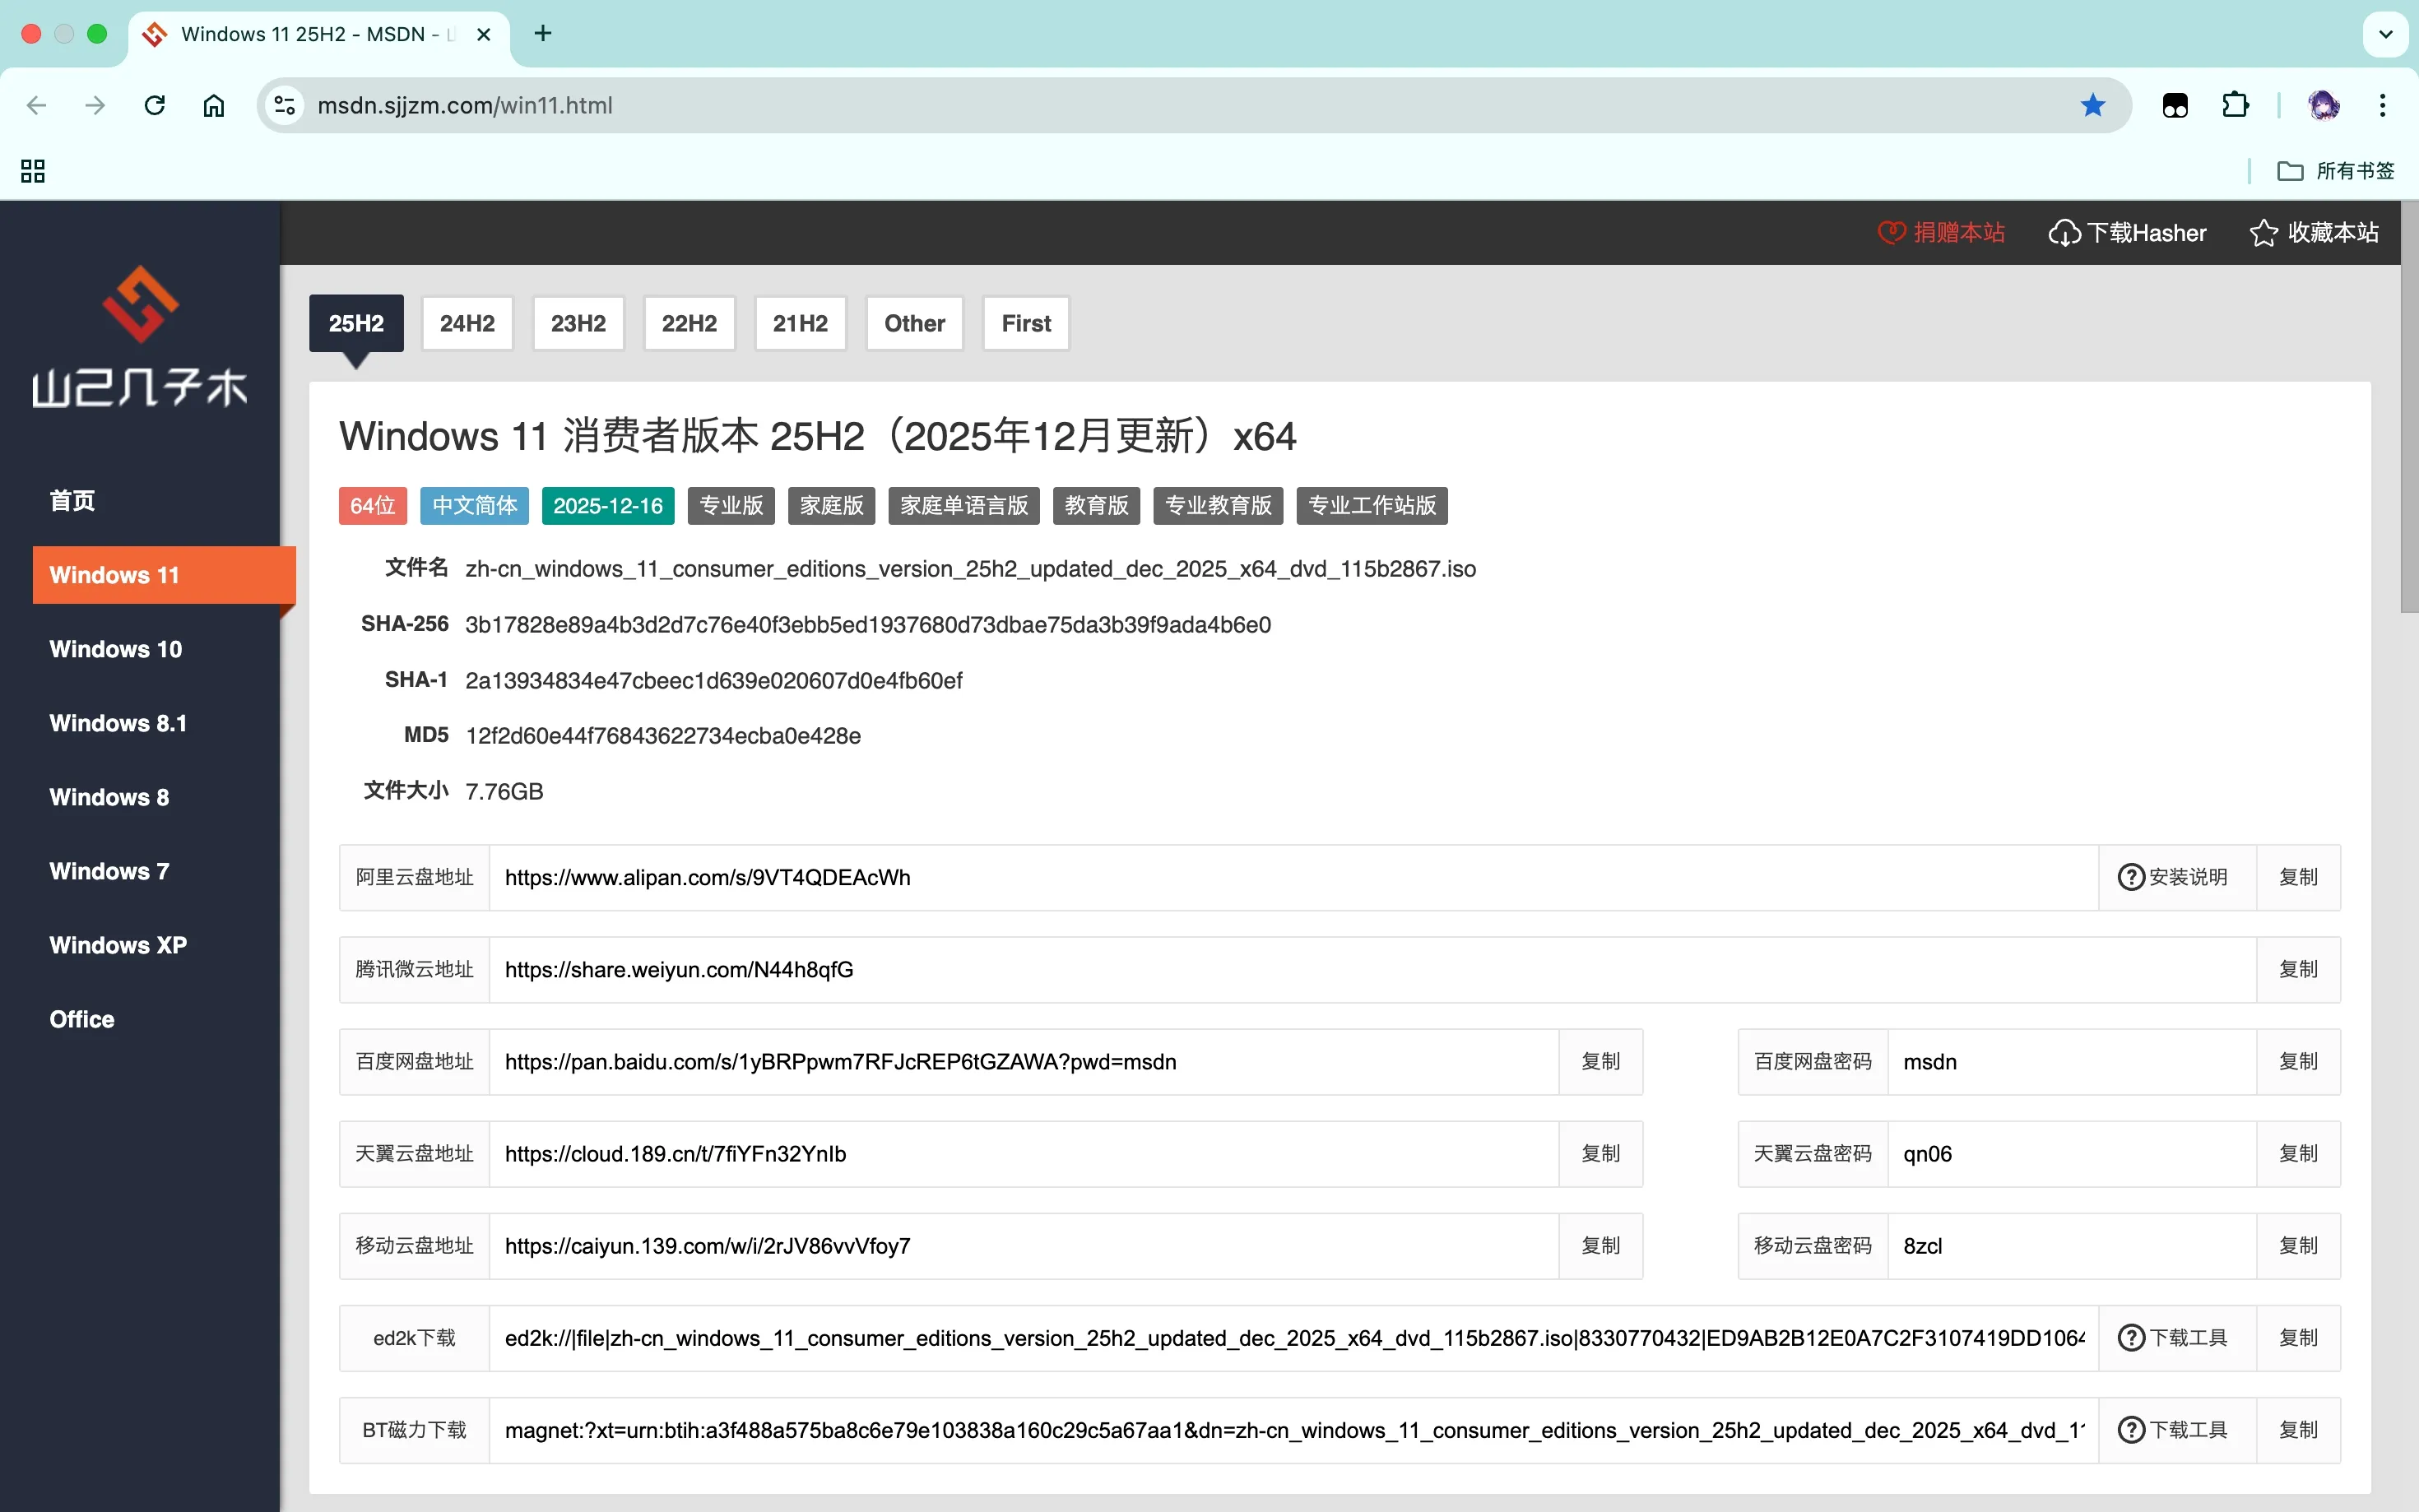
Task: Open the Chrome three-dot menu
Action: [x=2383, y=105]
